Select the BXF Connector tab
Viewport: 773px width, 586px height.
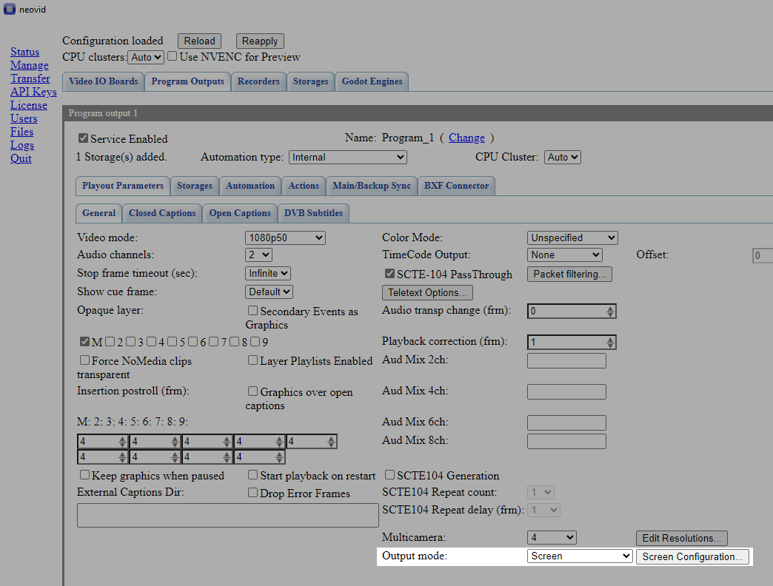pos(457,186)
